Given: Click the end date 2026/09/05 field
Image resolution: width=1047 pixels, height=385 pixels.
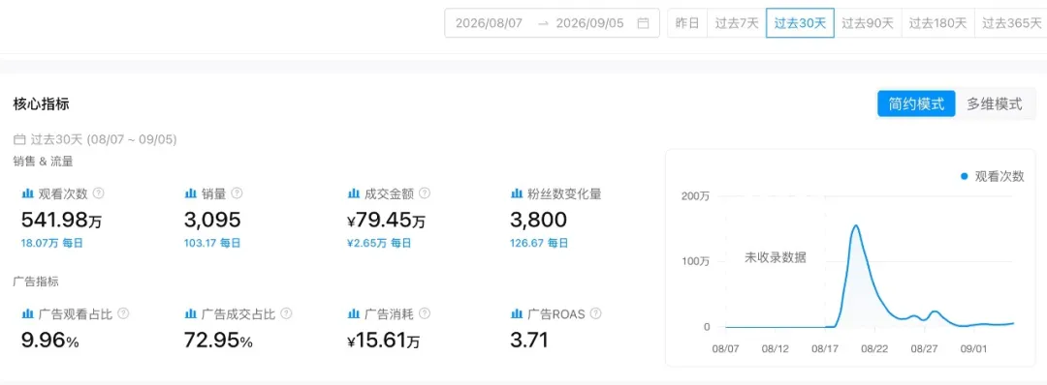Looking at the screenshot, I should coord(589,23).
